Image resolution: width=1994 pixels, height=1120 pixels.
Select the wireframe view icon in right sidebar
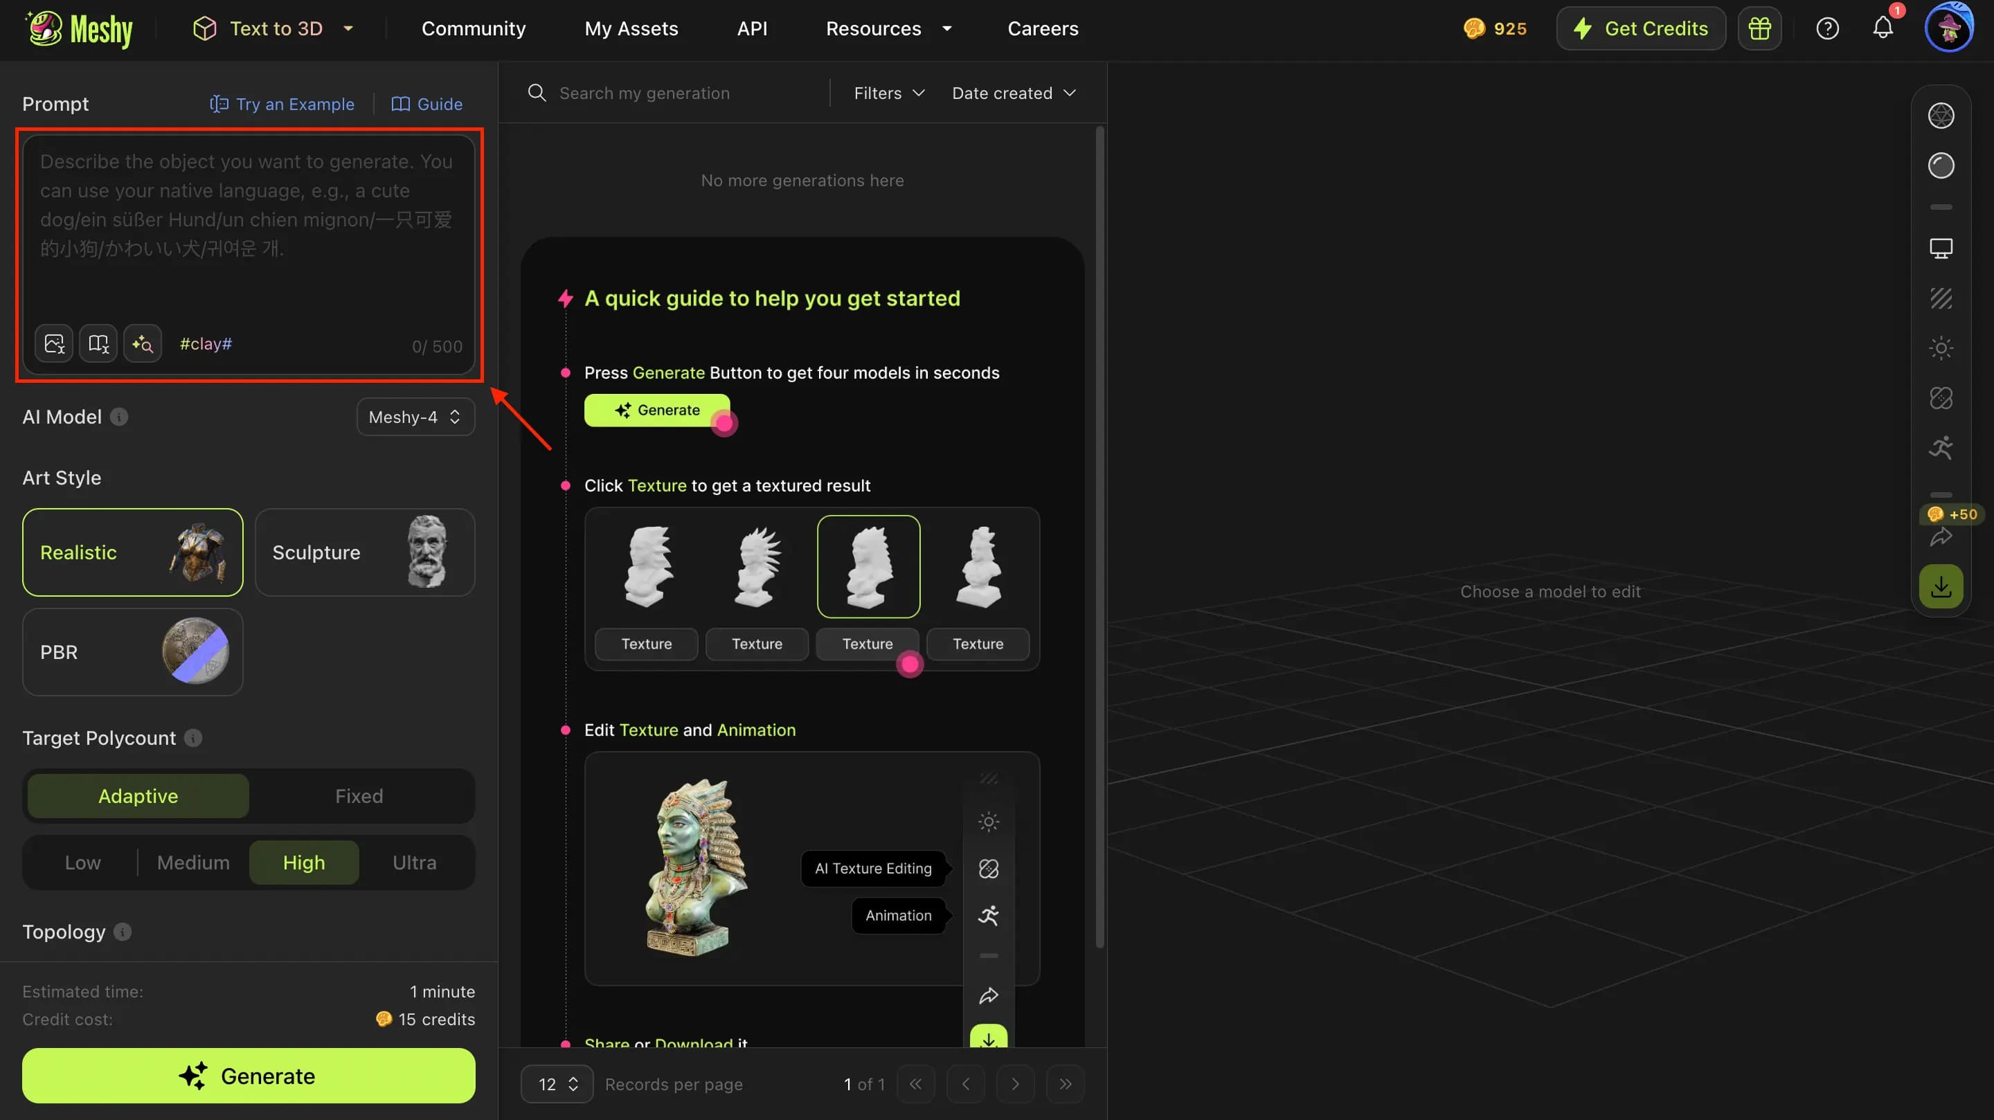pos(1941,298)
